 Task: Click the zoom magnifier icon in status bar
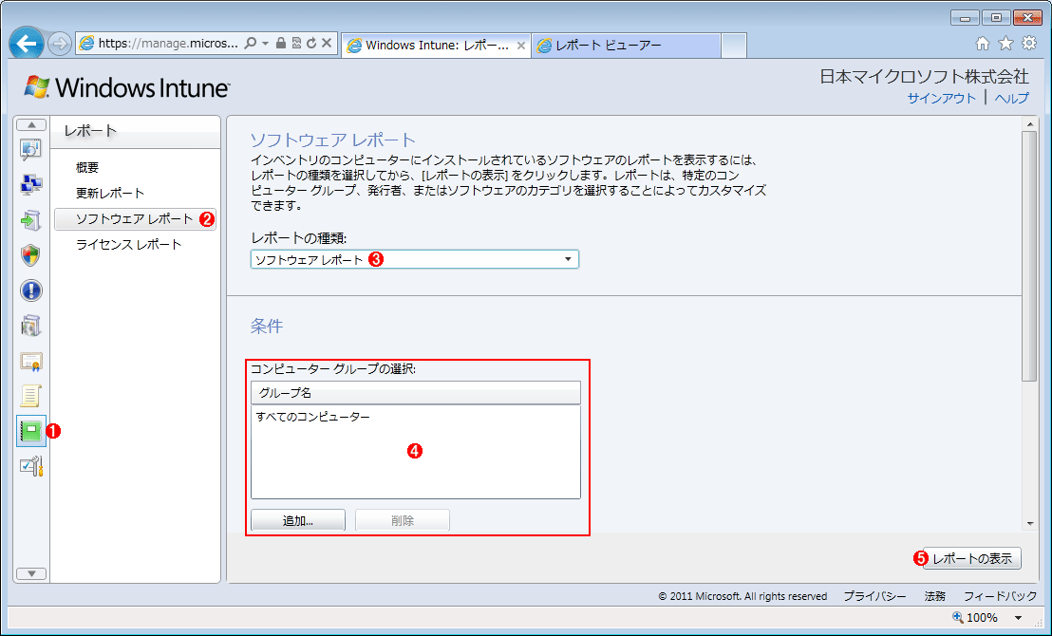coord(957,617)
